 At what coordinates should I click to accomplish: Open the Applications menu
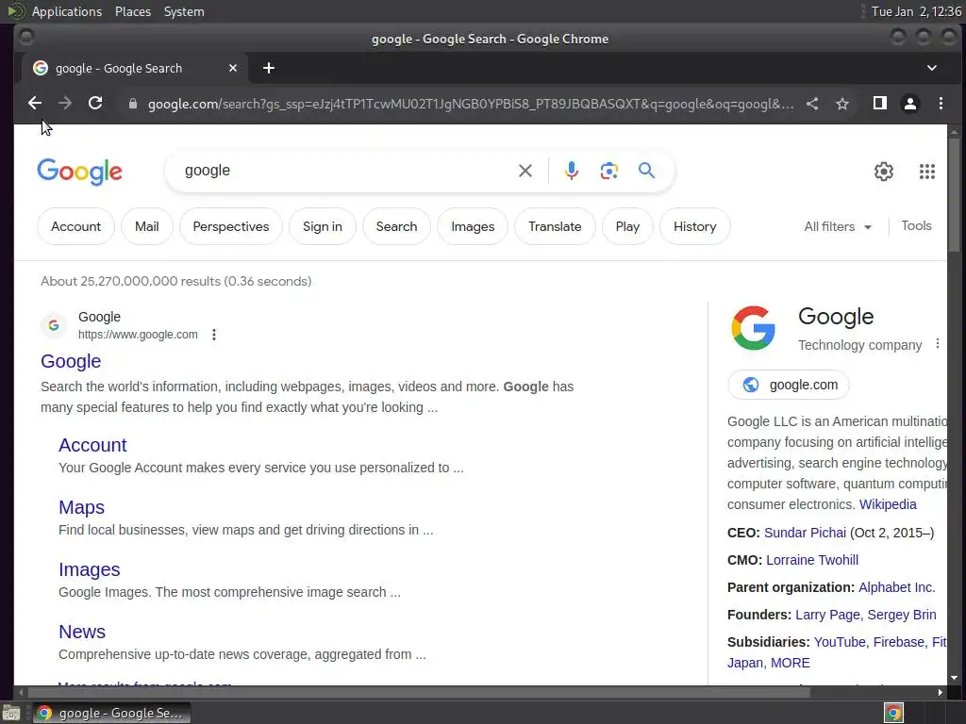point(67,11)
